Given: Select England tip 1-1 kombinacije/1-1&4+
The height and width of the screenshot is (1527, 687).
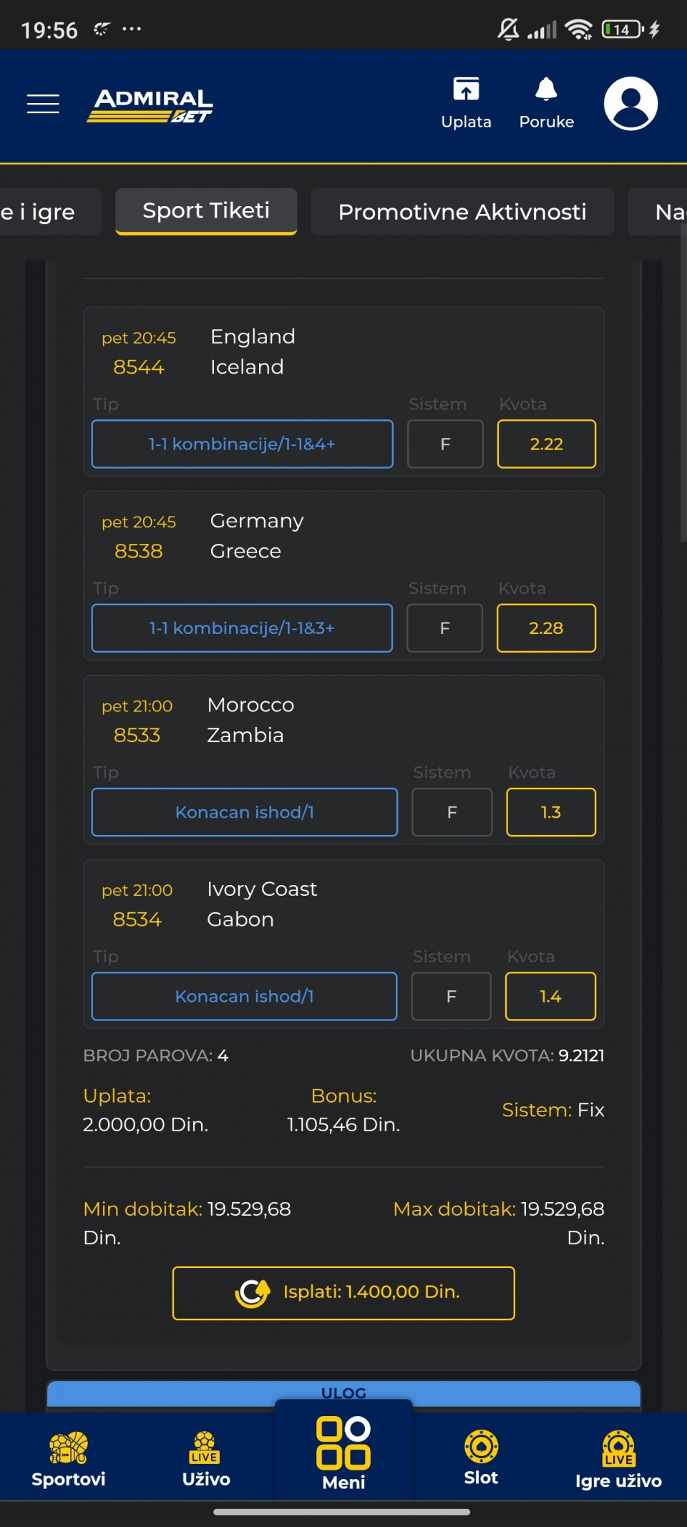Looking at the screenshot, I should click(x=242, y=444).
